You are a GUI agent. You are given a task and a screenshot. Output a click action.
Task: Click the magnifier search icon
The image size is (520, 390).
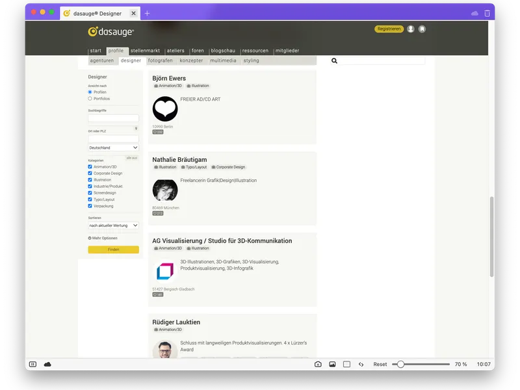335,60
